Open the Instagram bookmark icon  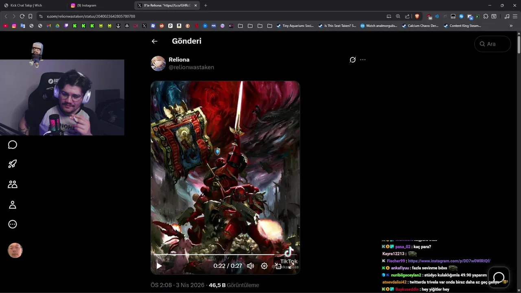[14, 26]
